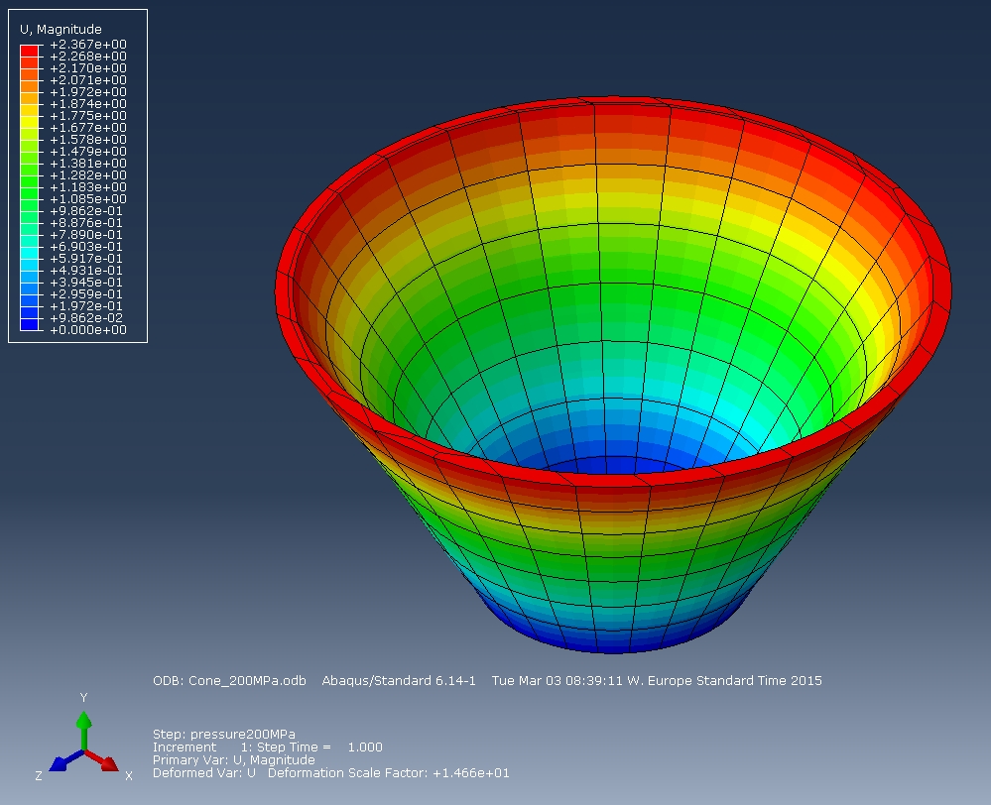
Task: Click legend value +1.381e+00
Action: [88, 164]
